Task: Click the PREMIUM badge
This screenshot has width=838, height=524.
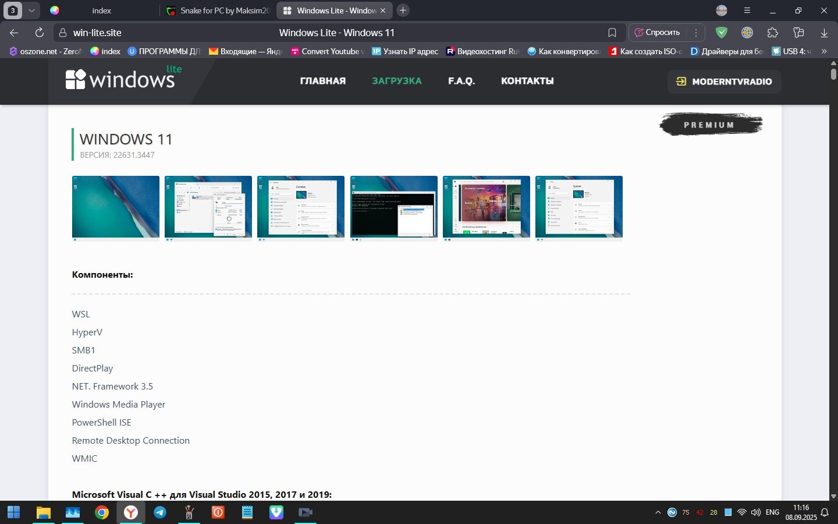Action: coord(711,124)
